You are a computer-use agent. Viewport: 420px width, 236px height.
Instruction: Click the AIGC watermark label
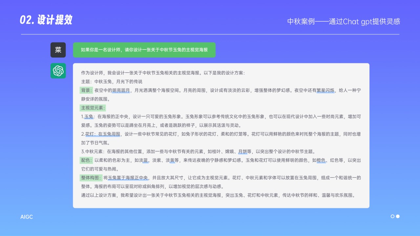[x=26, y=217]
